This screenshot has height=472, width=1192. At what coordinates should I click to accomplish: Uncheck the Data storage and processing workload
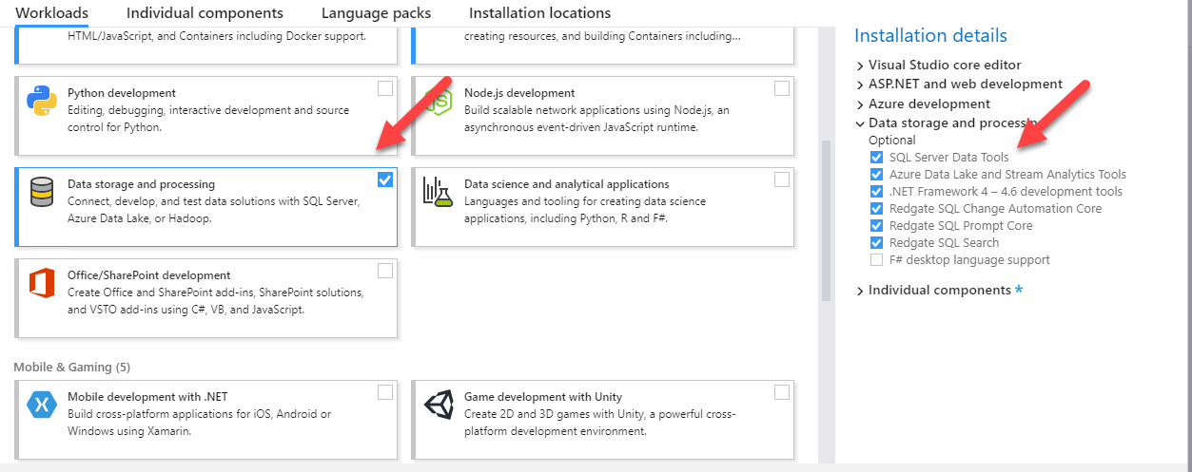pos(385,179)
